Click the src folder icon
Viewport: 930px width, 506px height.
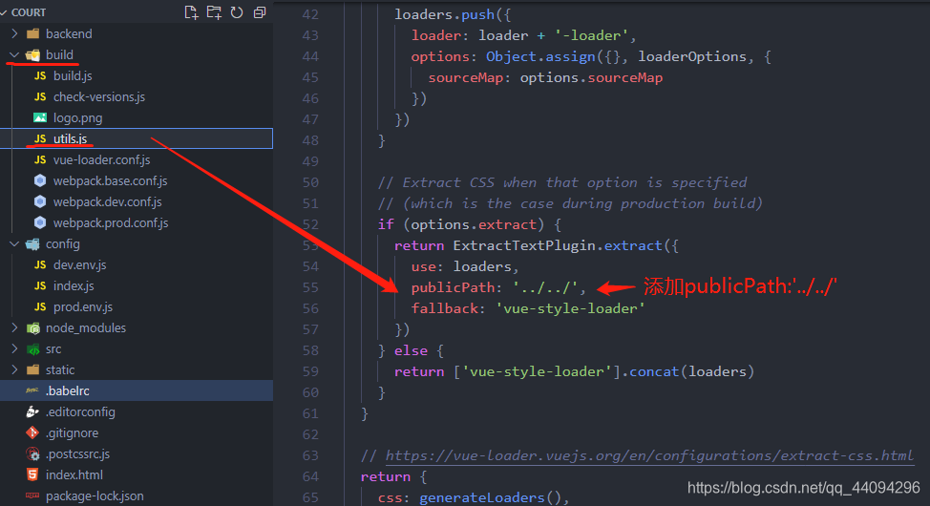[33, 349]
